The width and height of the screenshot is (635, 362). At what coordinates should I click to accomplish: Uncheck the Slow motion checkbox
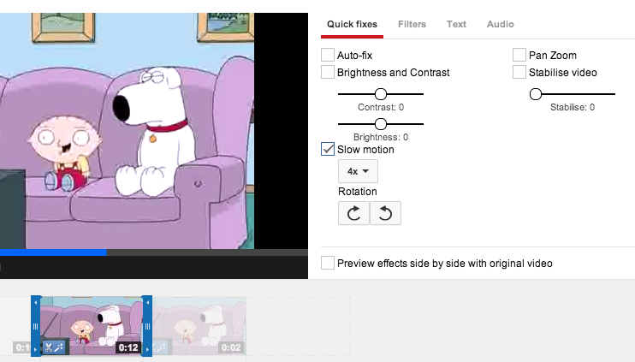point(328,149)
